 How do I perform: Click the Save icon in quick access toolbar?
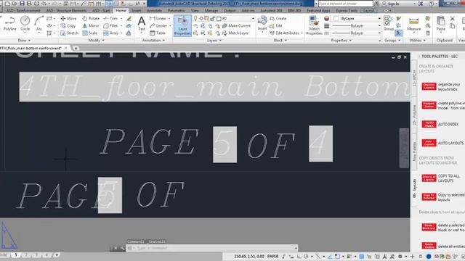pyautogui.click(x=22, y=4)
